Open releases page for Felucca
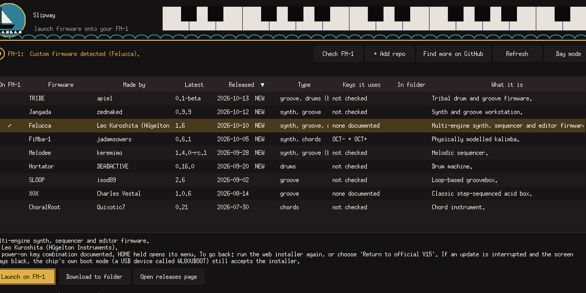Viewport: 586px width, 293px height. pos(168,277)
